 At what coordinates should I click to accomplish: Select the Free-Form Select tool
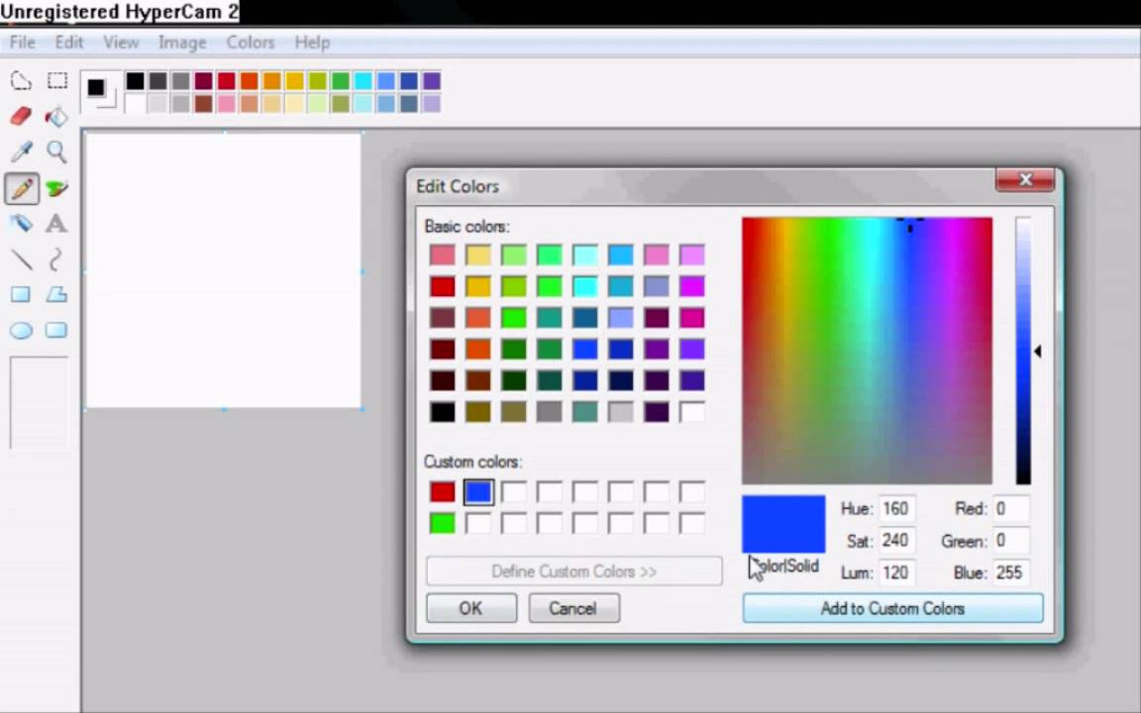(21, 81)
